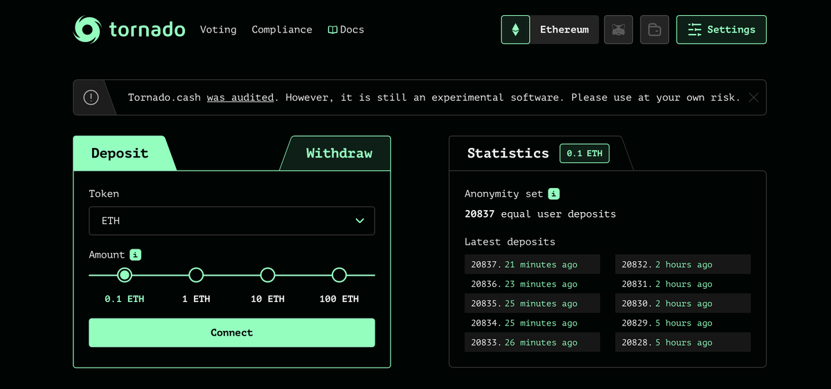Image resolution: width=831 pixels, height=389 pixels.
Task: Select the 0.1 ETH amount radio
Action: tap(125, 275)
